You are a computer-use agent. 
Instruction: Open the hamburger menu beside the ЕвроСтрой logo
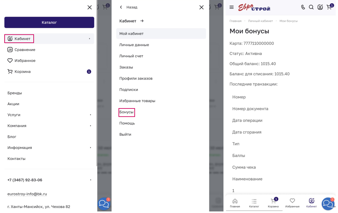[x=231, y=7]
